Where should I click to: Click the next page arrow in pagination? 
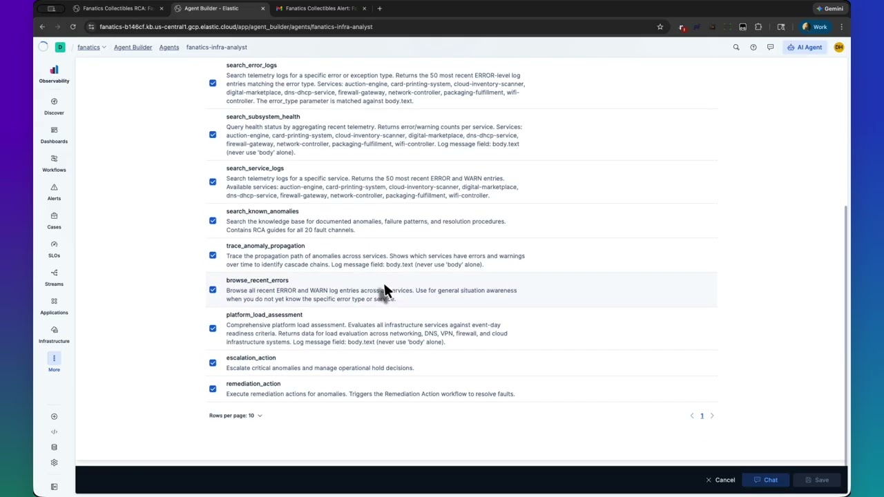coord(712,416)
